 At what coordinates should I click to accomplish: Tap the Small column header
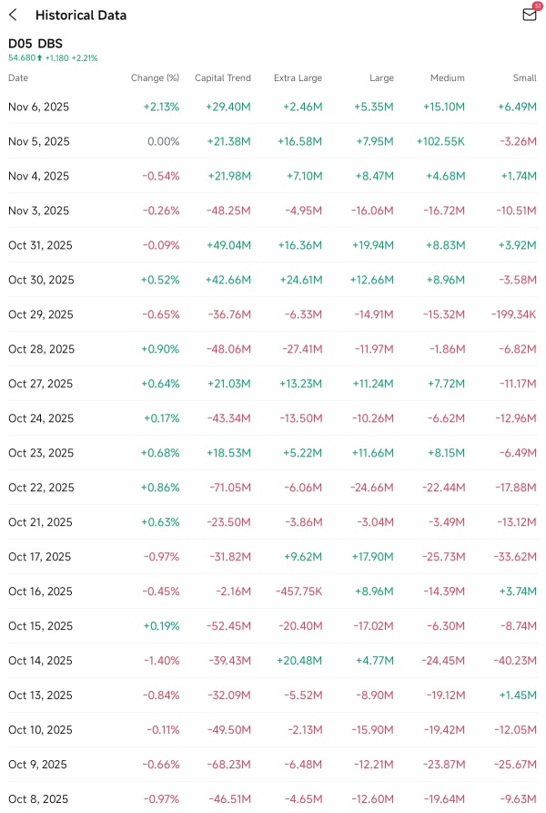coord(523,78)
